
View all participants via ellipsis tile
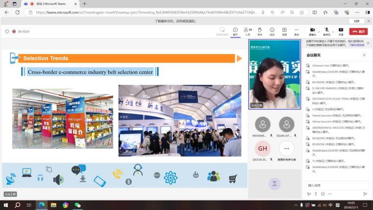tap(286, 148)
